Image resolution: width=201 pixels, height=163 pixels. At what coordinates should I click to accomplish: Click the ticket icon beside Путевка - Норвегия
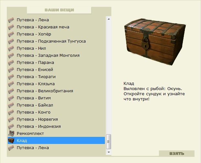click(x=11, y=119)
